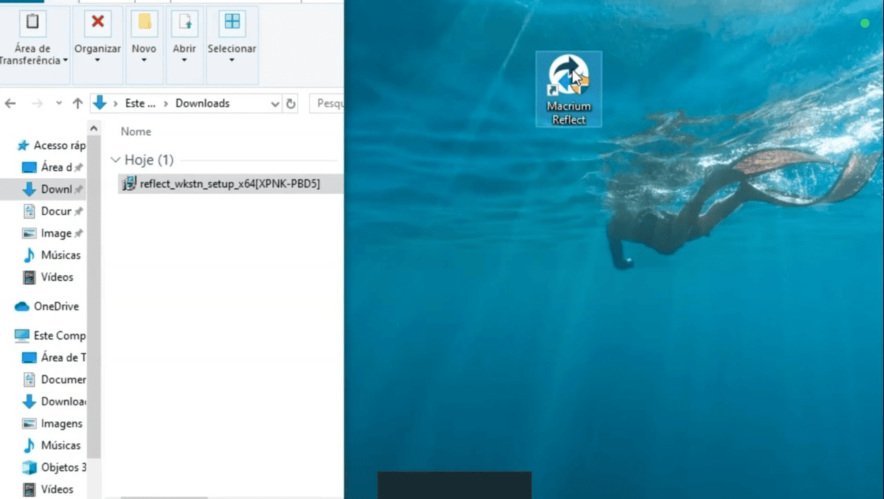This screenshot has width=884, height=499.
Task: Click the Organizar delete X icon
Action: tap(98, 22)
